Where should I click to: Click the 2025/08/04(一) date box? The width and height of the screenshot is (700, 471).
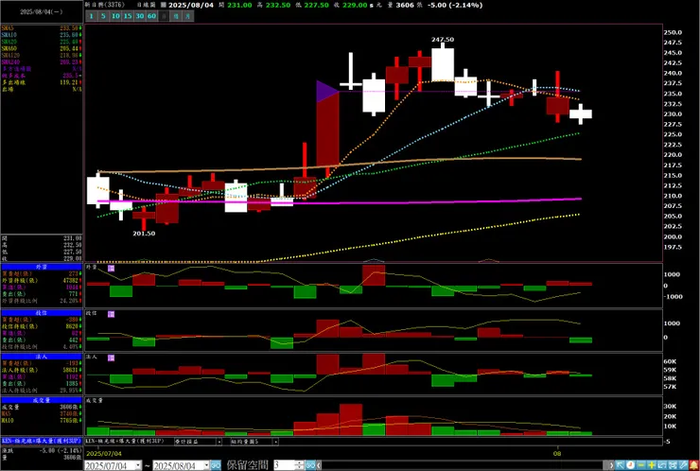42,12
